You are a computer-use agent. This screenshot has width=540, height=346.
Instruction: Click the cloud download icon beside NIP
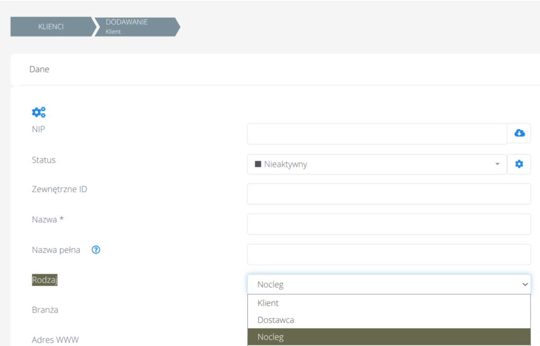point(519,133)
